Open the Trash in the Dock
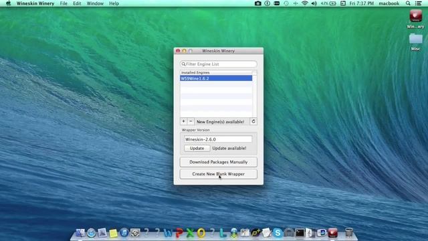 tap(349, 232)
